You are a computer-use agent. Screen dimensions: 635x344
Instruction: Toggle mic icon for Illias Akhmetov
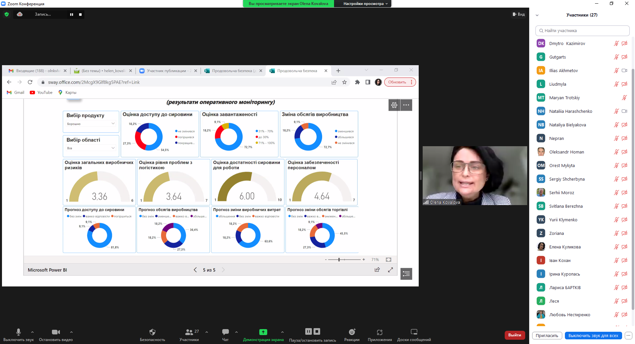click(x=616, y=70)
